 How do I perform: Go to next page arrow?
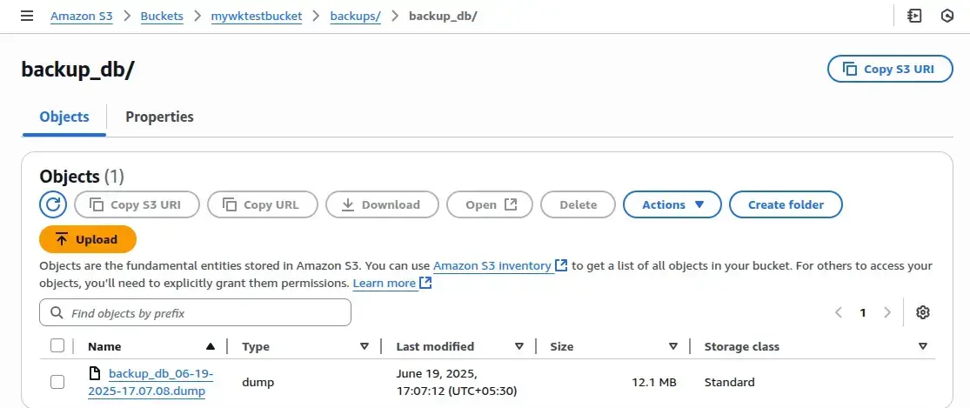coord(887,313)
